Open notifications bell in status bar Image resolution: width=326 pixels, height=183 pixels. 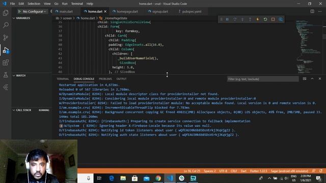[321, 171]
